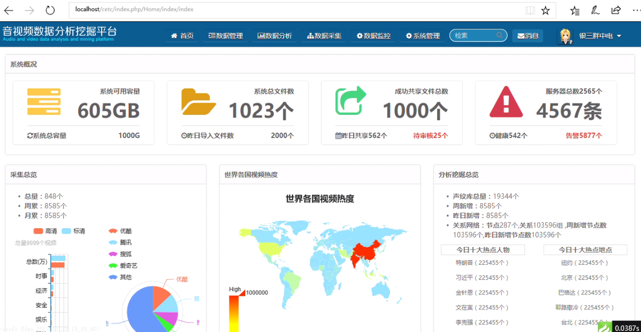Viewport: 641px width, 332px height.
Task: Click hot place 纽约 entry
Action: [x=585, y=263]
